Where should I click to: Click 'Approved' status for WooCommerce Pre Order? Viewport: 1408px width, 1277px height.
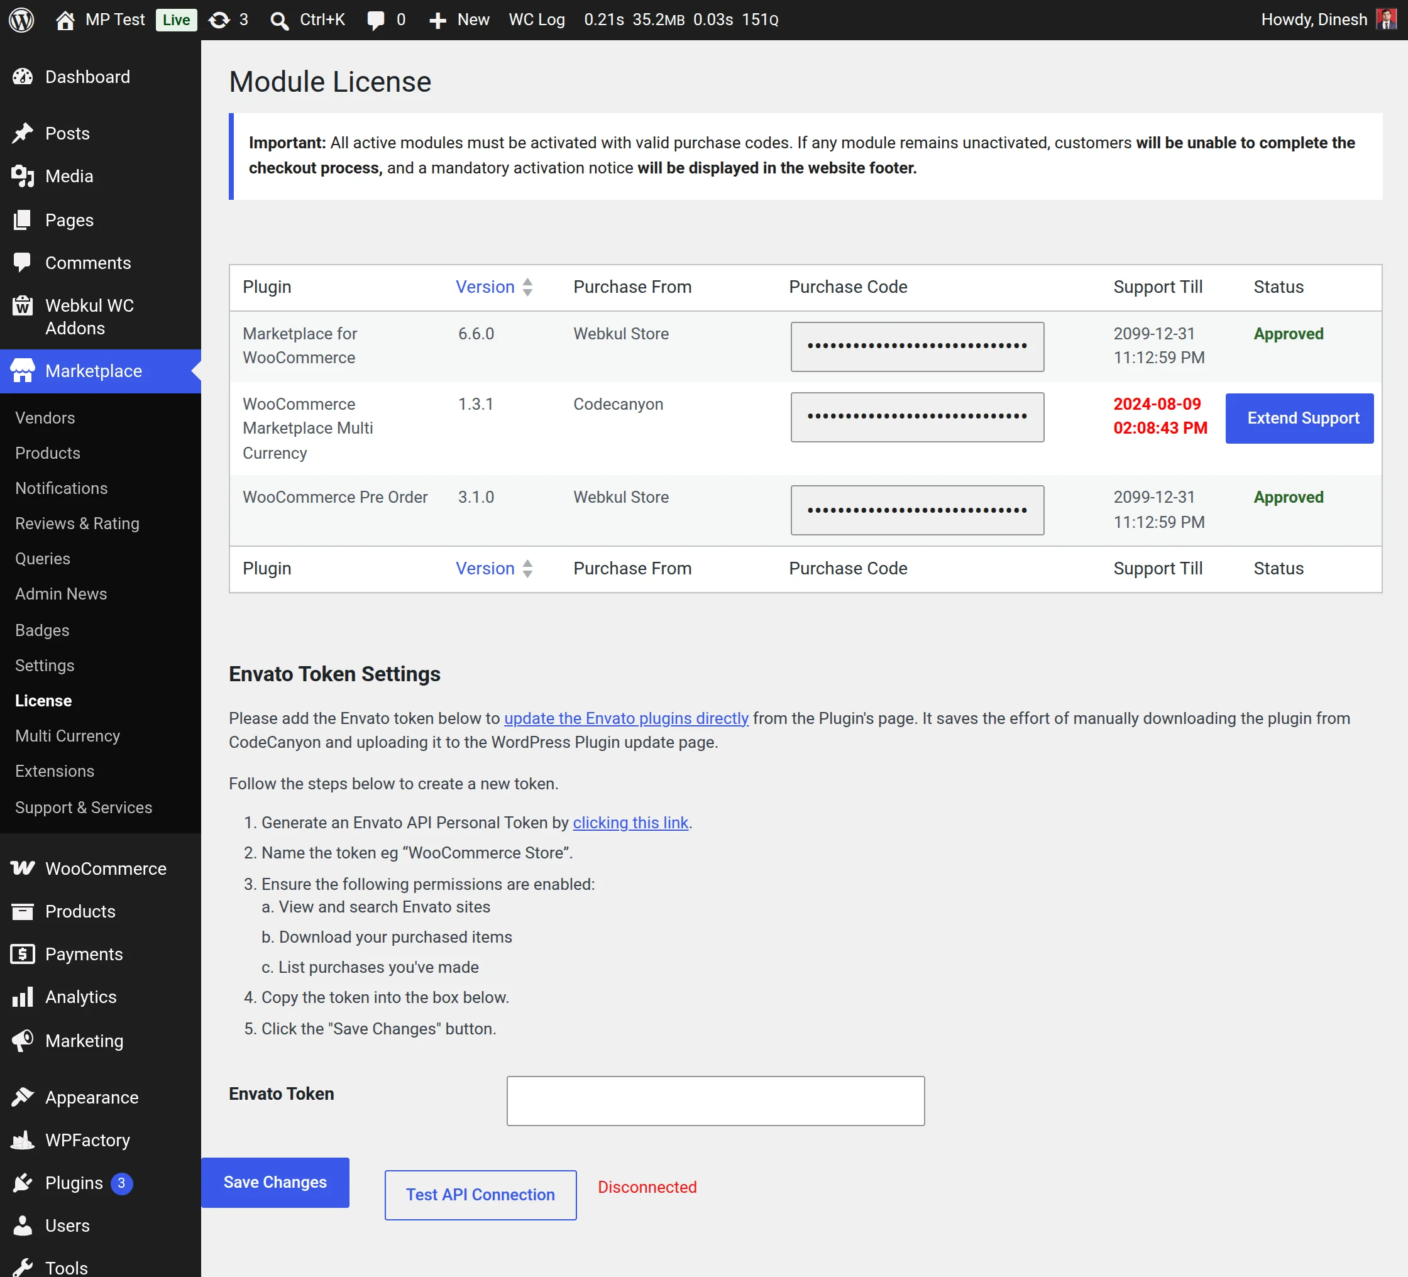coord(1288,497)
